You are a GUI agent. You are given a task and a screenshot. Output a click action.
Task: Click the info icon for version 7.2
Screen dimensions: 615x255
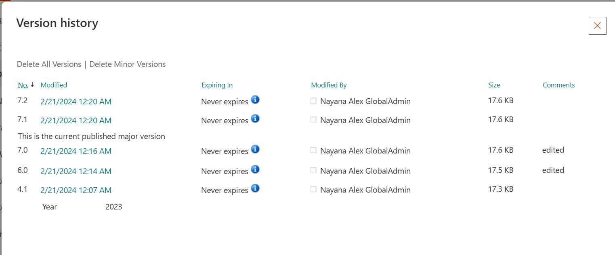point(255,100)
